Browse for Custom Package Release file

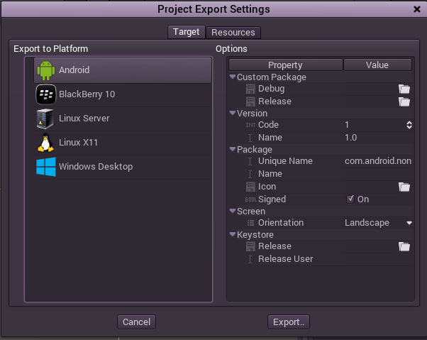pyautogui.click(x=404, y=102)
